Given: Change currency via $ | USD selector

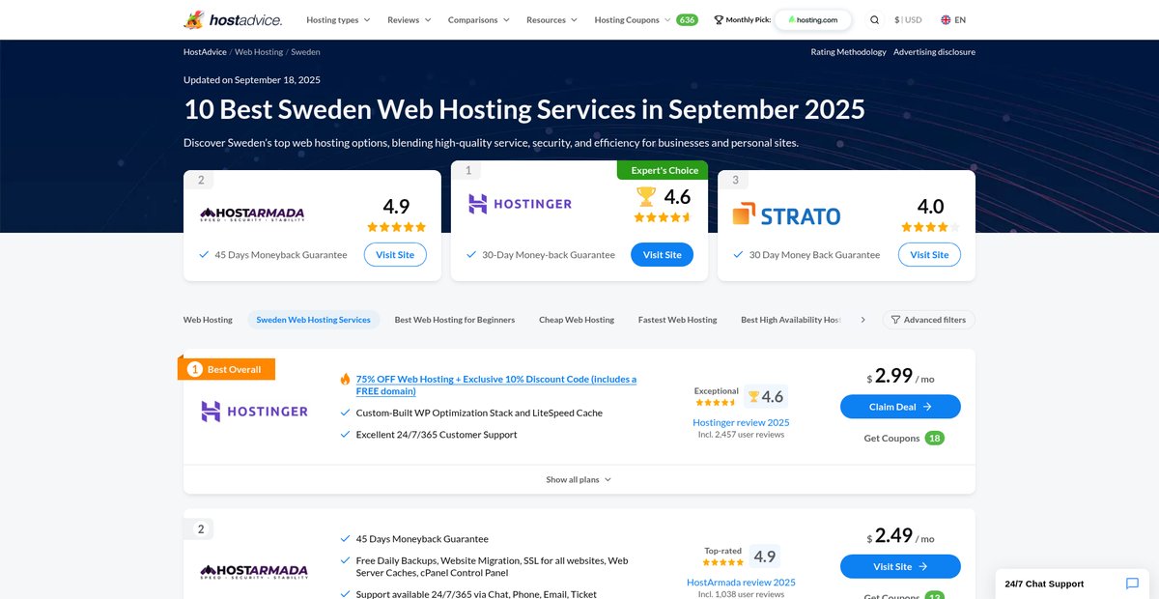Looking at the screenshot, I should tap(908, 19).
